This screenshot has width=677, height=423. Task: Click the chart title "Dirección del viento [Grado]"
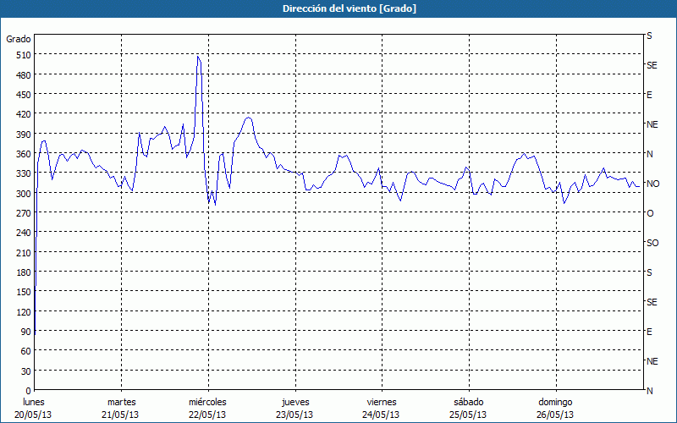338,8
